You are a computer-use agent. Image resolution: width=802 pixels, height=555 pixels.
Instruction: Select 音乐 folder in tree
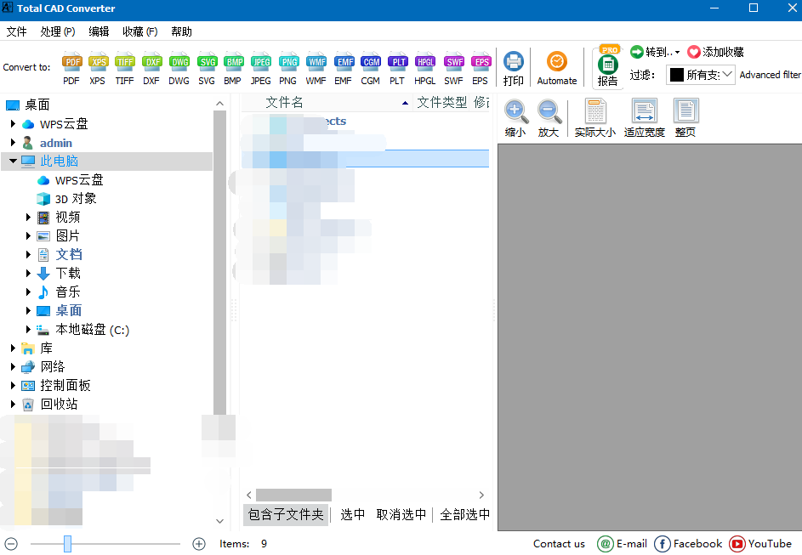[x=68, y=292]
